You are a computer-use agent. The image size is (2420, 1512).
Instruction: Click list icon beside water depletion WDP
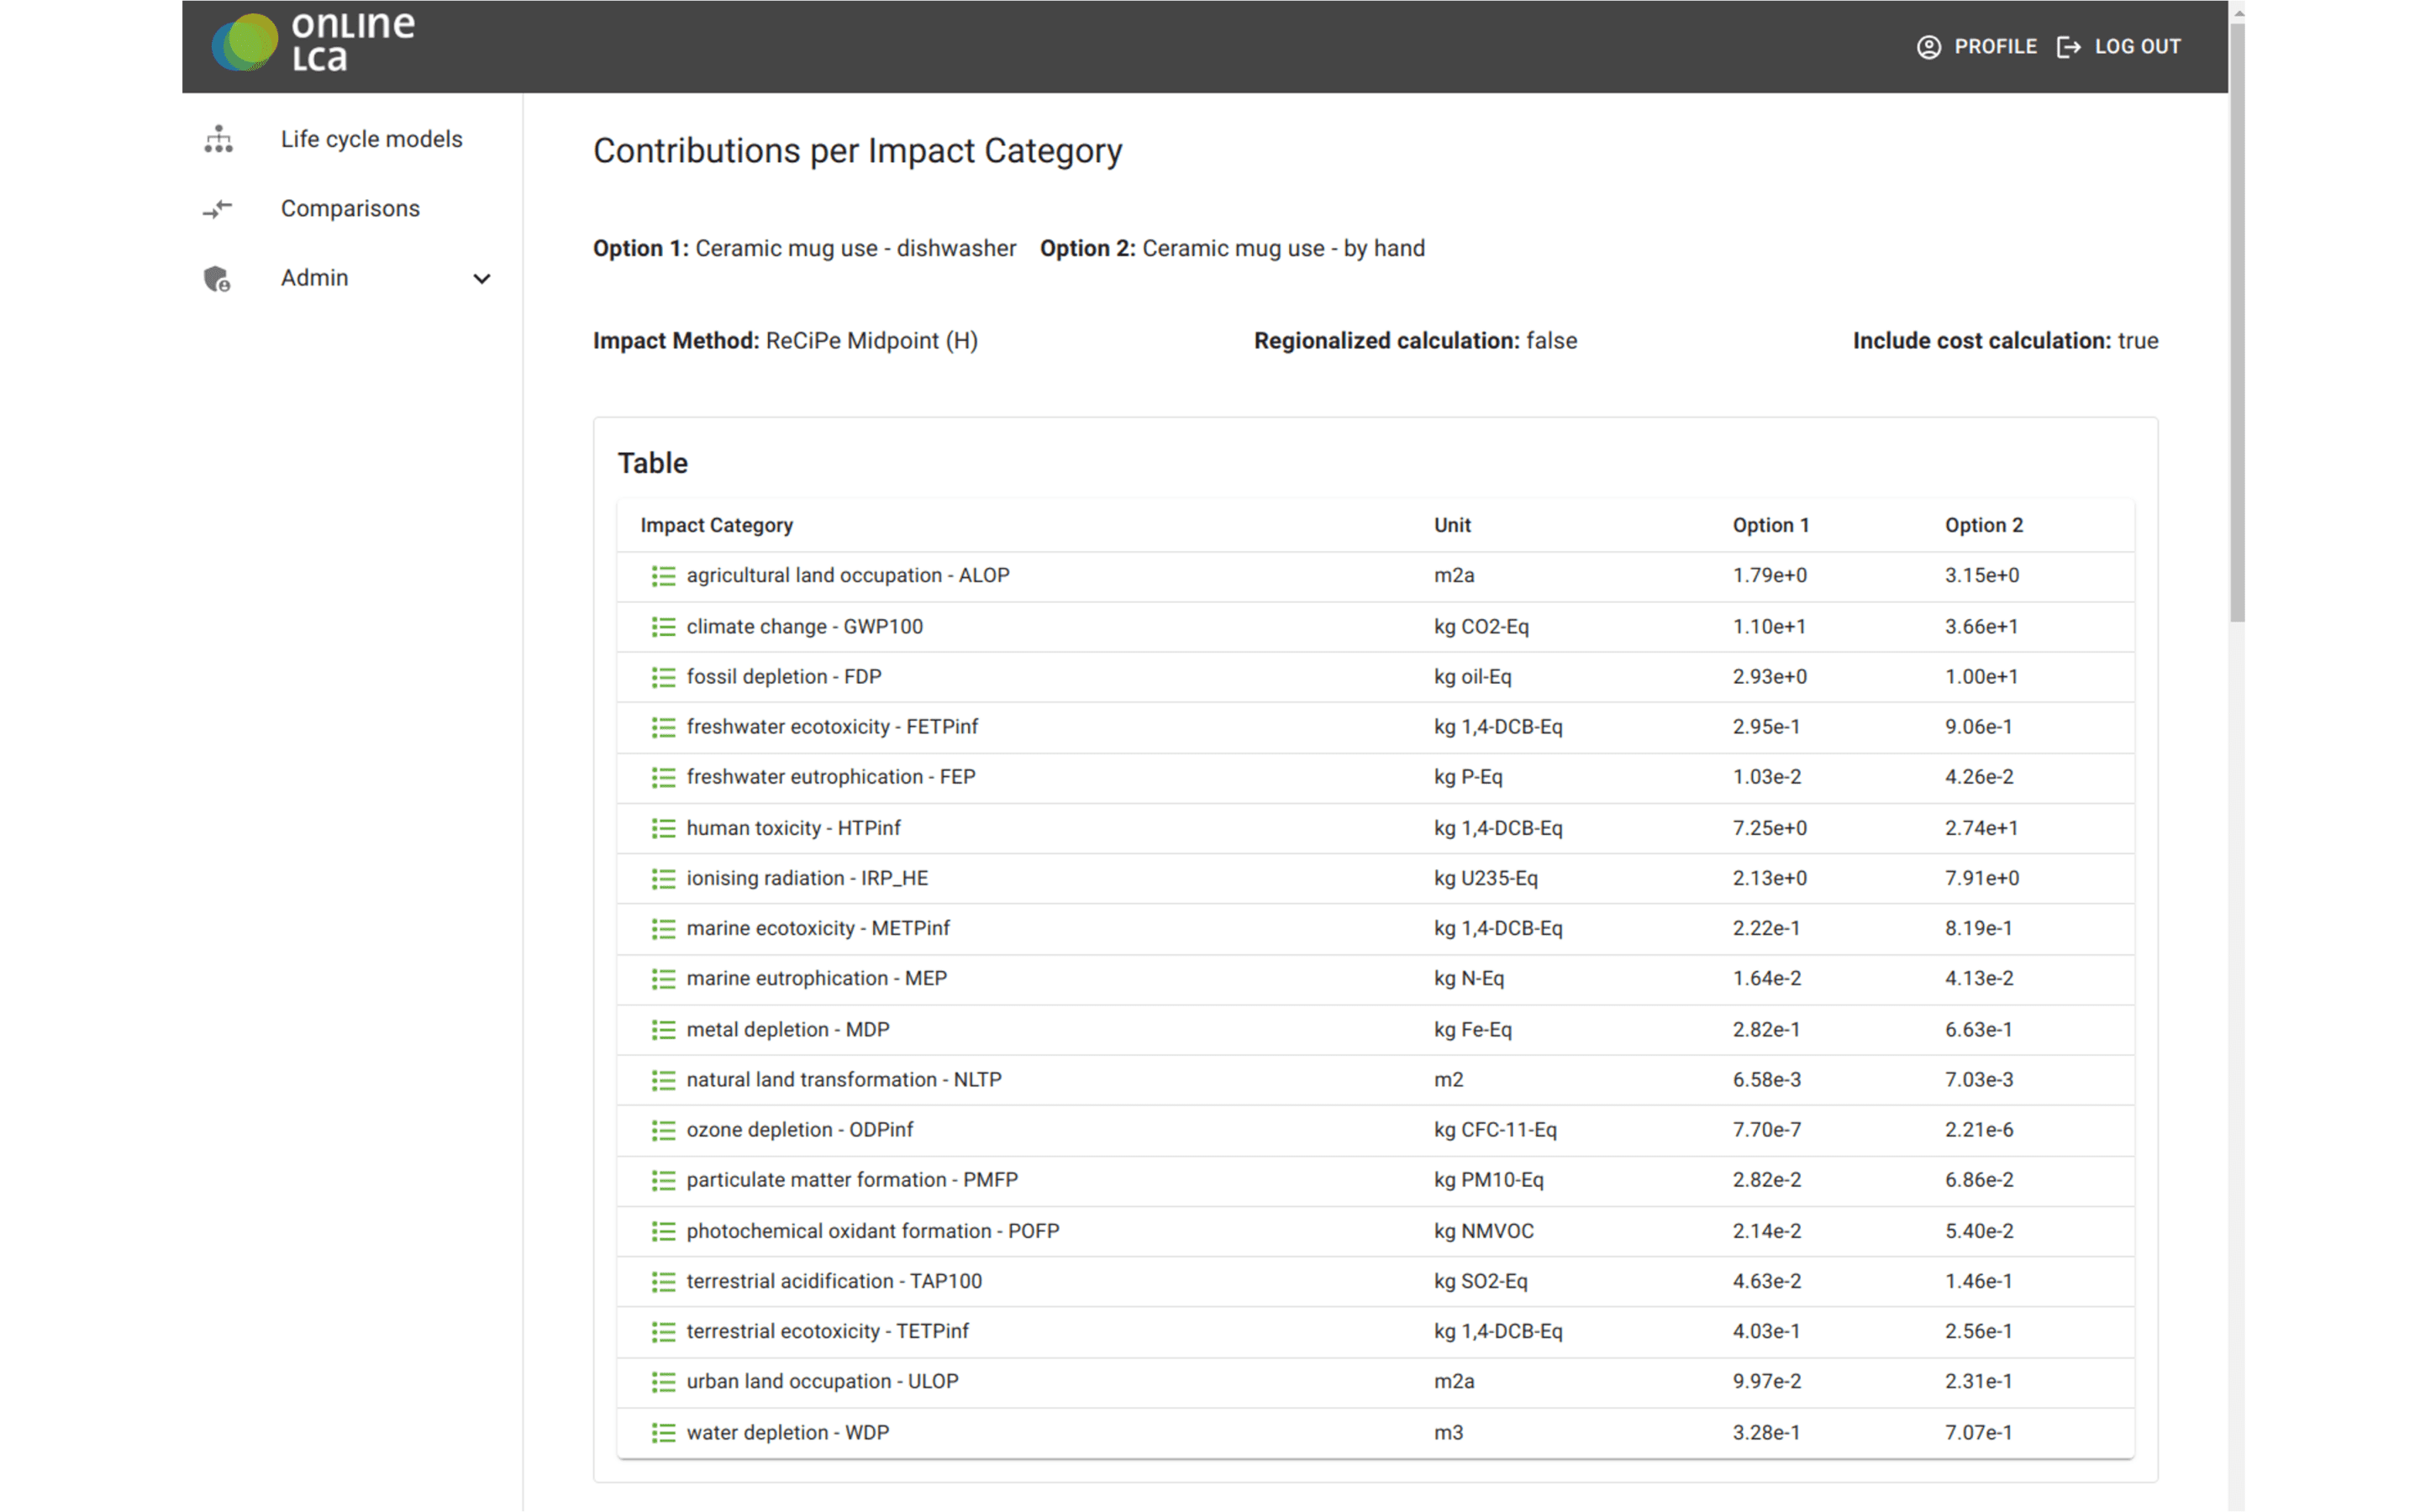[x=663, y=1433]
